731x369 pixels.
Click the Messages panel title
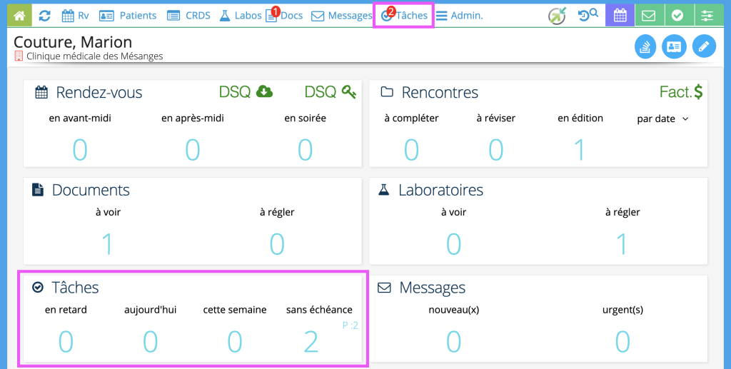click(x=432, y=288)
